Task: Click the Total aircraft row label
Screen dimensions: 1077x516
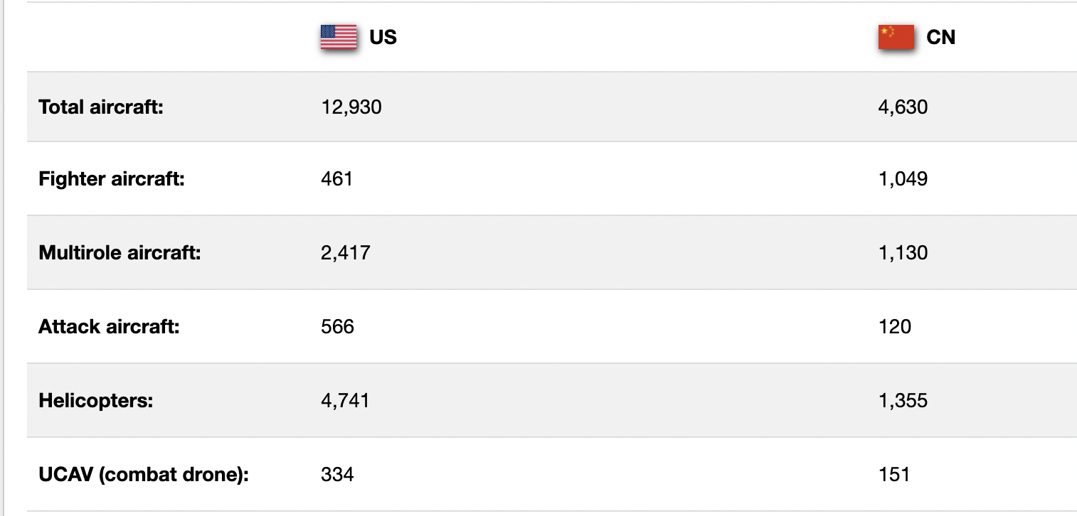Action: [x=101, y=107]
